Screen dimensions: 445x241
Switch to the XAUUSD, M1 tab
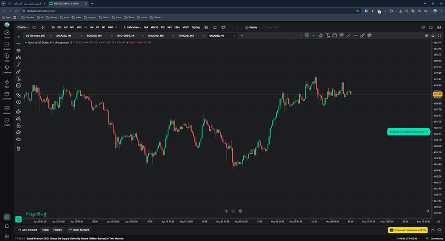64,35
